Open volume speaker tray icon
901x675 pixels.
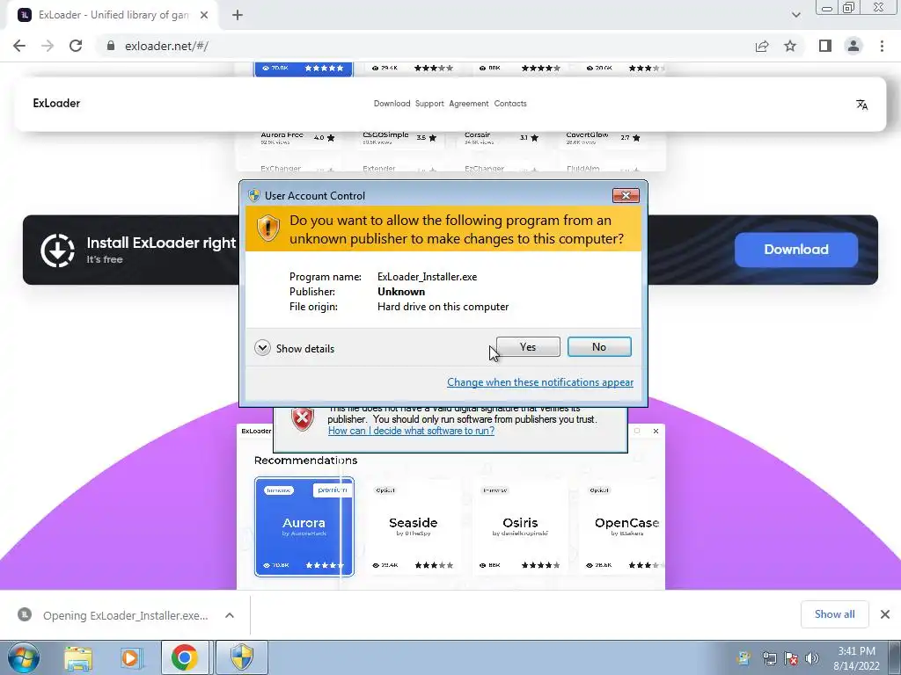[x=811, y=658]
